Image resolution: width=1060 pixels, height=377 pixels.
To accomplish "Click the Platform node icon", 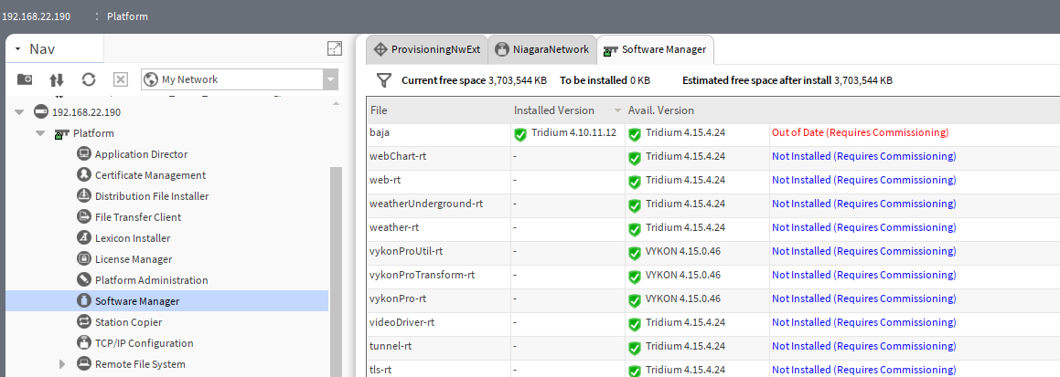I will point(62,133).
